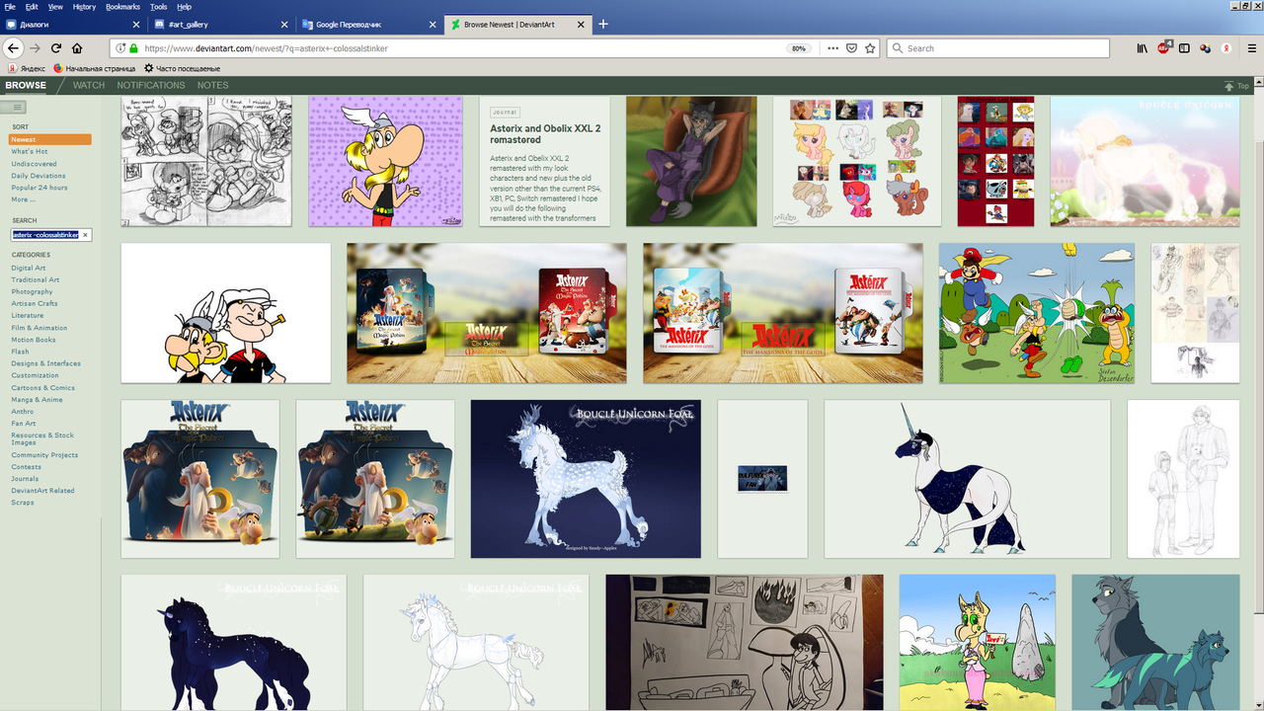Open the Adblock Plus extension icon
Screen dimensions: 1264x711
(x=1164, y=47)
